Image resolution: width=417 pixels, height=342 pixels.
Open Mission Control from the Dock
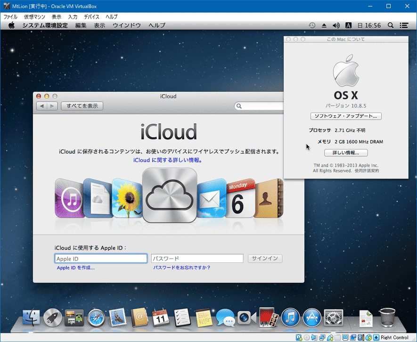[74, 318]
